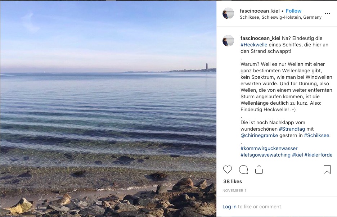337x217 pixels.
Task: Open the fascinocean_kiel avatar beside caption
Action: (228, 41)
